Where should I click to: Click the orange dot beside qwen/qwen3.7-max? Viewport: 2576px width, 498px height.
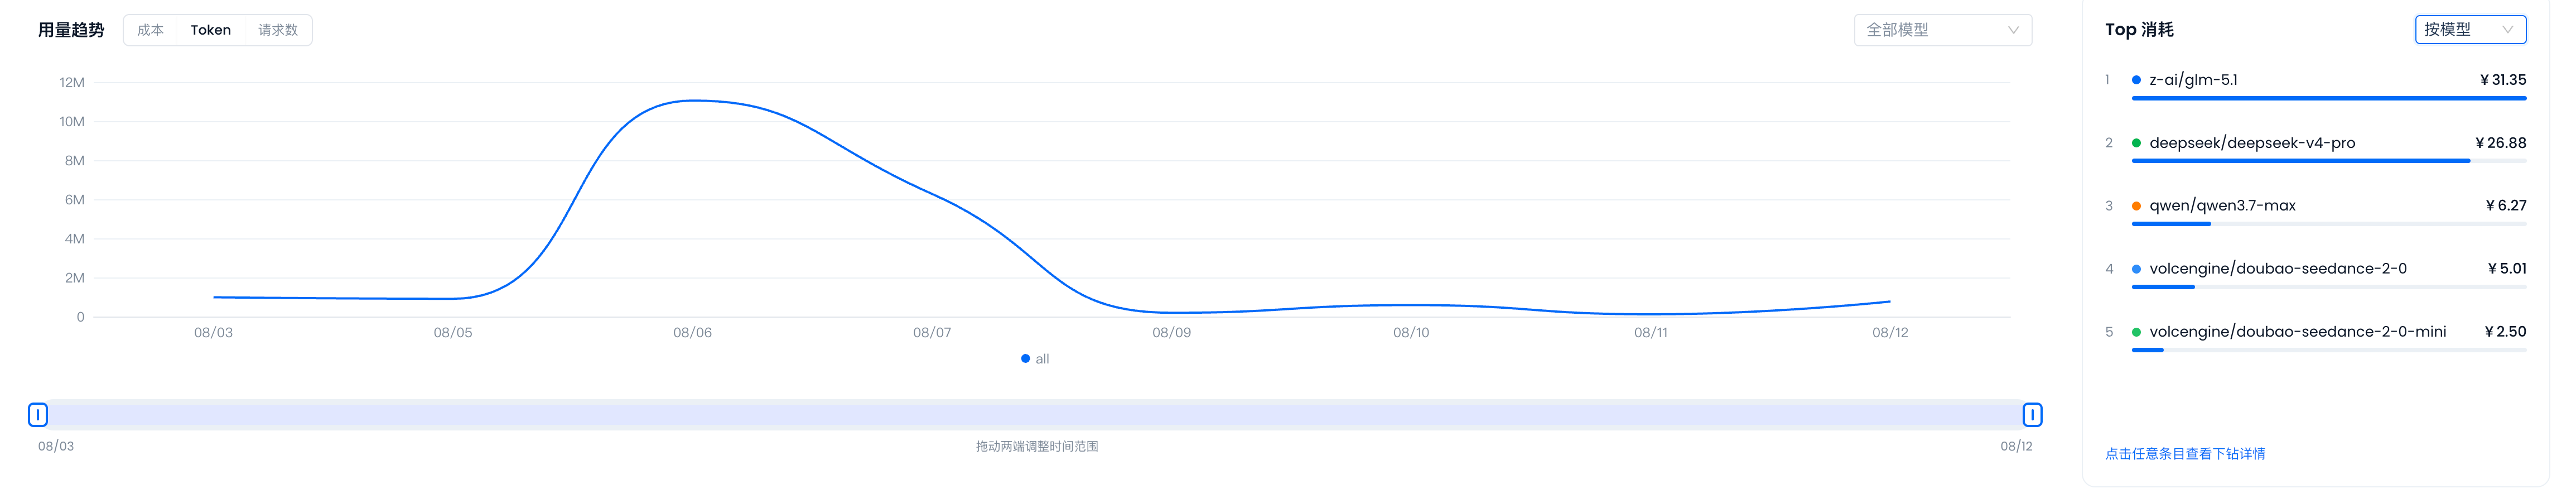[2136, 206]
